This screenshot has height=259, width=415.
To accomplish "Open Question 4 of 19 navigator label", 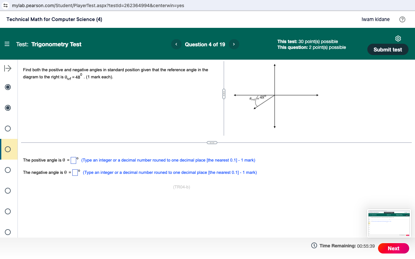I will pos(205,45).
